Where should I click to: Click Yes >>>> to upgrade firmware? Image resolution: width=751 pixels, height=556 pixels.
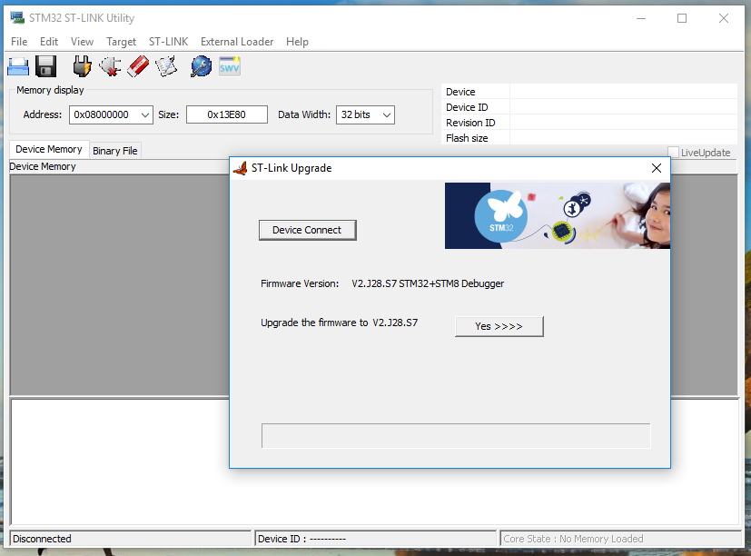coord(499,326)
